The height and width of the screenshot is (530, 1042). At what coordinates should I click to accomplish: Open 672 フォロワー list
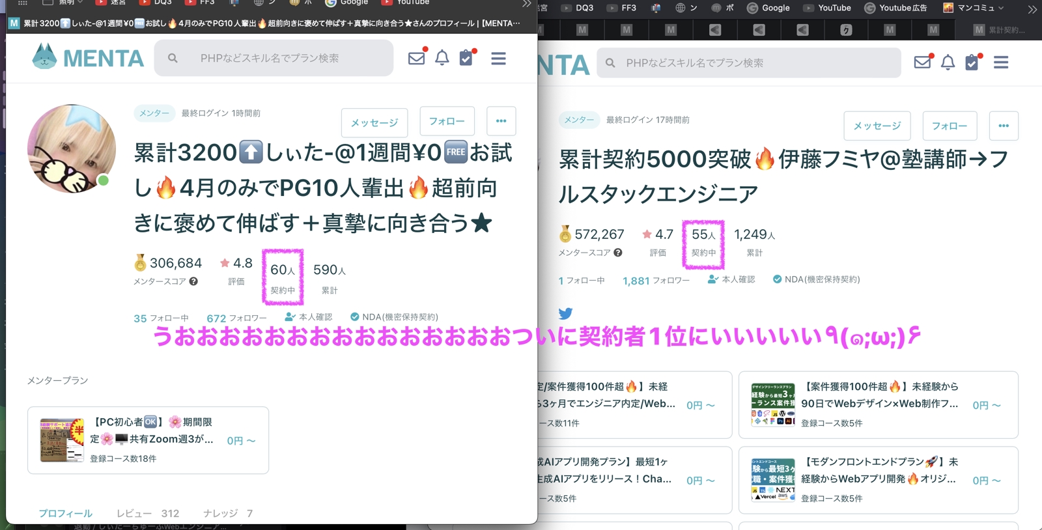click(236, 318)
